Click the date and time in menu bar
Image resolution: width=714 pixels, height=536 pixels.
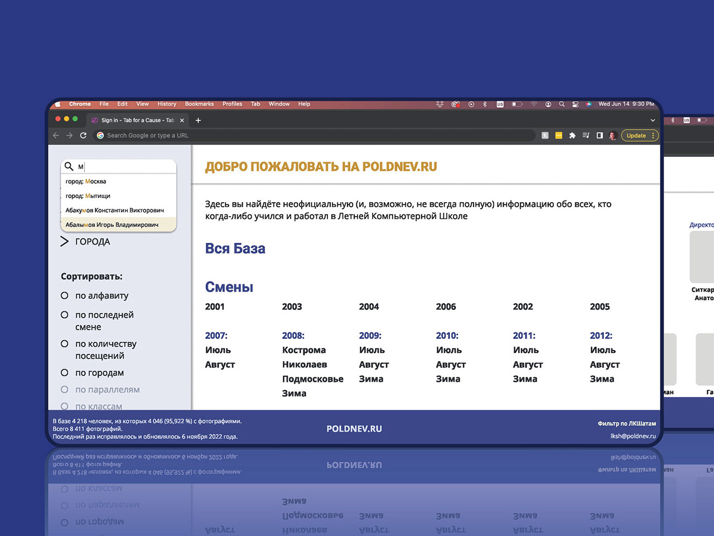(x=626, y=104)
